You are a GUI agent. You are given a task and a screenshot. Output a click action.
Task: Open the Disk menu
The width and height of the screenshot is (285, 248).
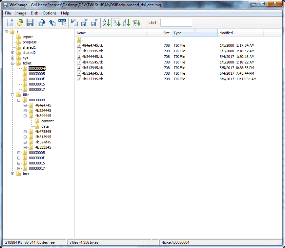(34, 13)
